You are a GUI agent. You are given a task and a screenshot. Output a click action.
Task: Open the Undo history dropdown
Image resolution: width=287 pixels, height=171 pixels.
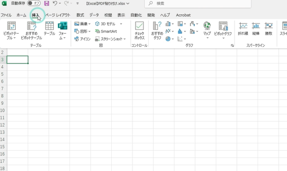(60, 3)
